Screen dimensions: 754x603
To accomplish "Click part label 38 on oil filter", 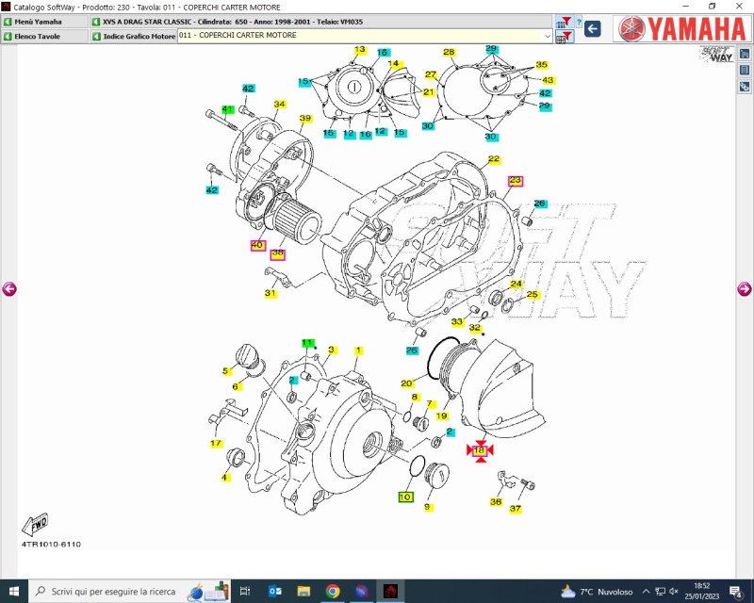I will [278, 253].
